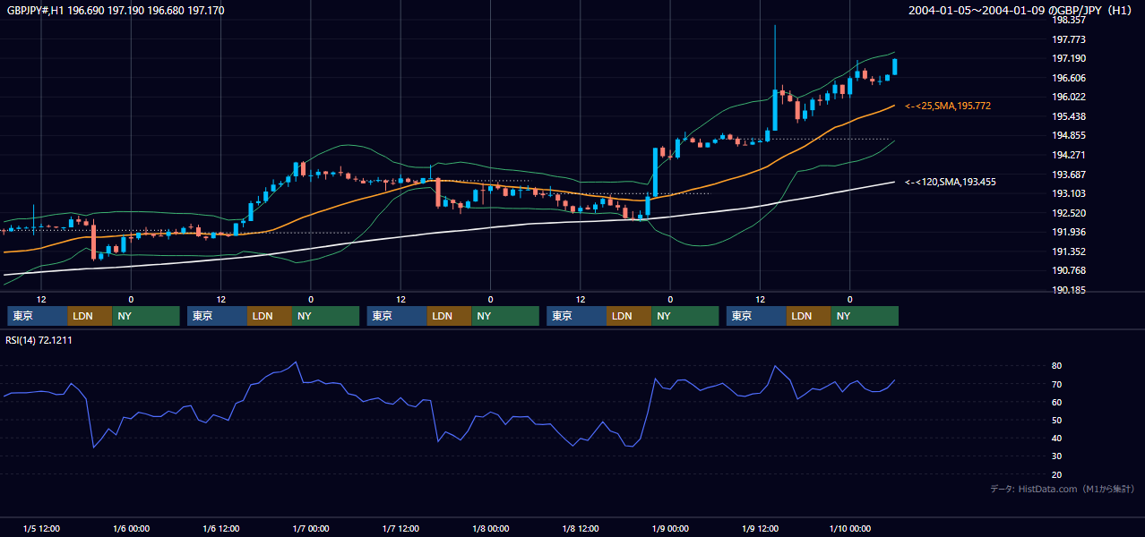Click price axis value 197.773
The image size is (1145, 537).
click(x=1068, y=39)
